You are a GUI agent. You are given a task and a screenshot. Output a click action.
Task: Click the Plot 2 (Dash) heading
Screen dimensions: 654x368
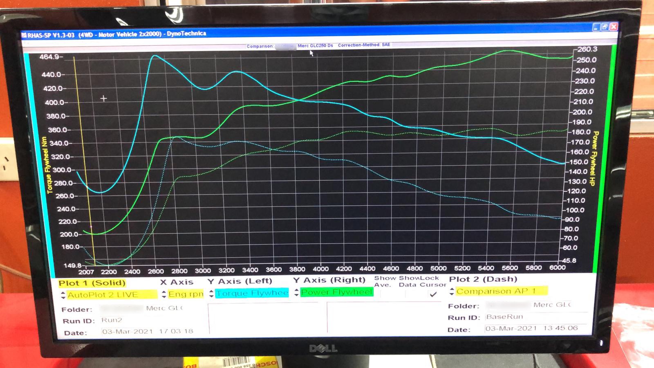tap(483, 279)
